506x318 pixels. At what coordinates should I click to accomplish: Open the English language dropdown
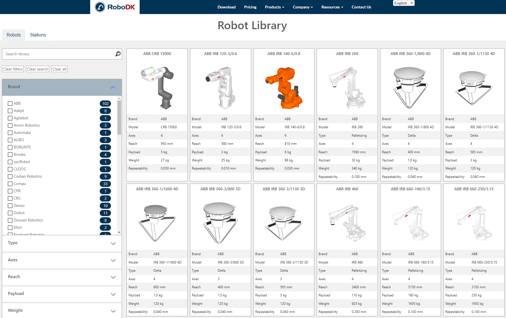(403, 3)
